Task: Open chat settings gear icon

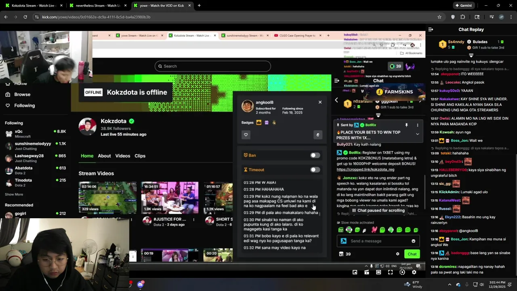Action: pos(397,254)
